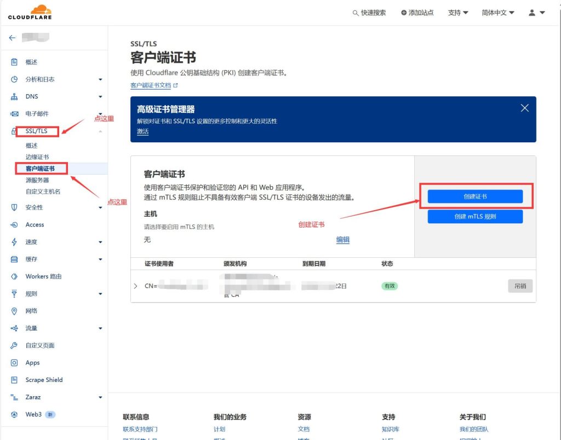Dismiss the 高级证书管理器 banner
The height and width of the screenshot is (440, 561).
click(x=524, y=108)
